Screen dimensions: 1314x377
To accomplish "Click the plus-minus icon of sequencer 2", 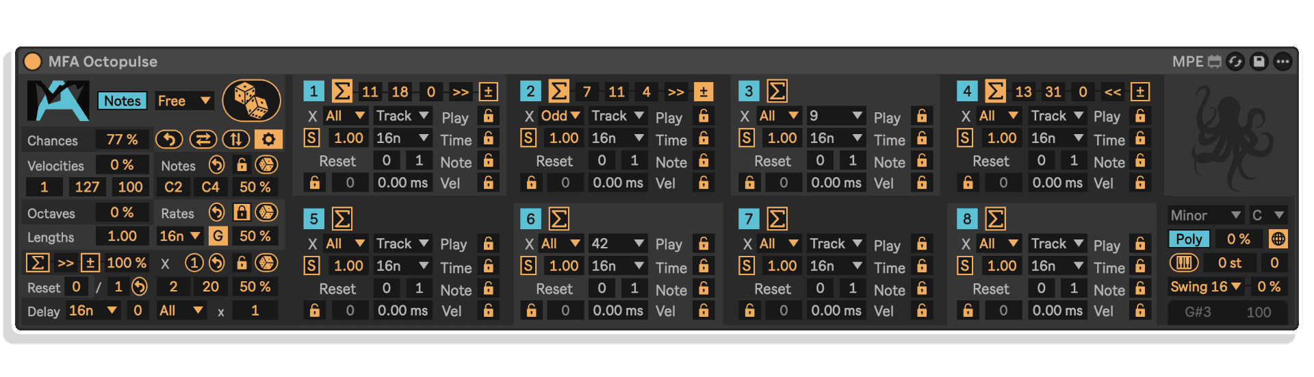I will click(704, 92).
